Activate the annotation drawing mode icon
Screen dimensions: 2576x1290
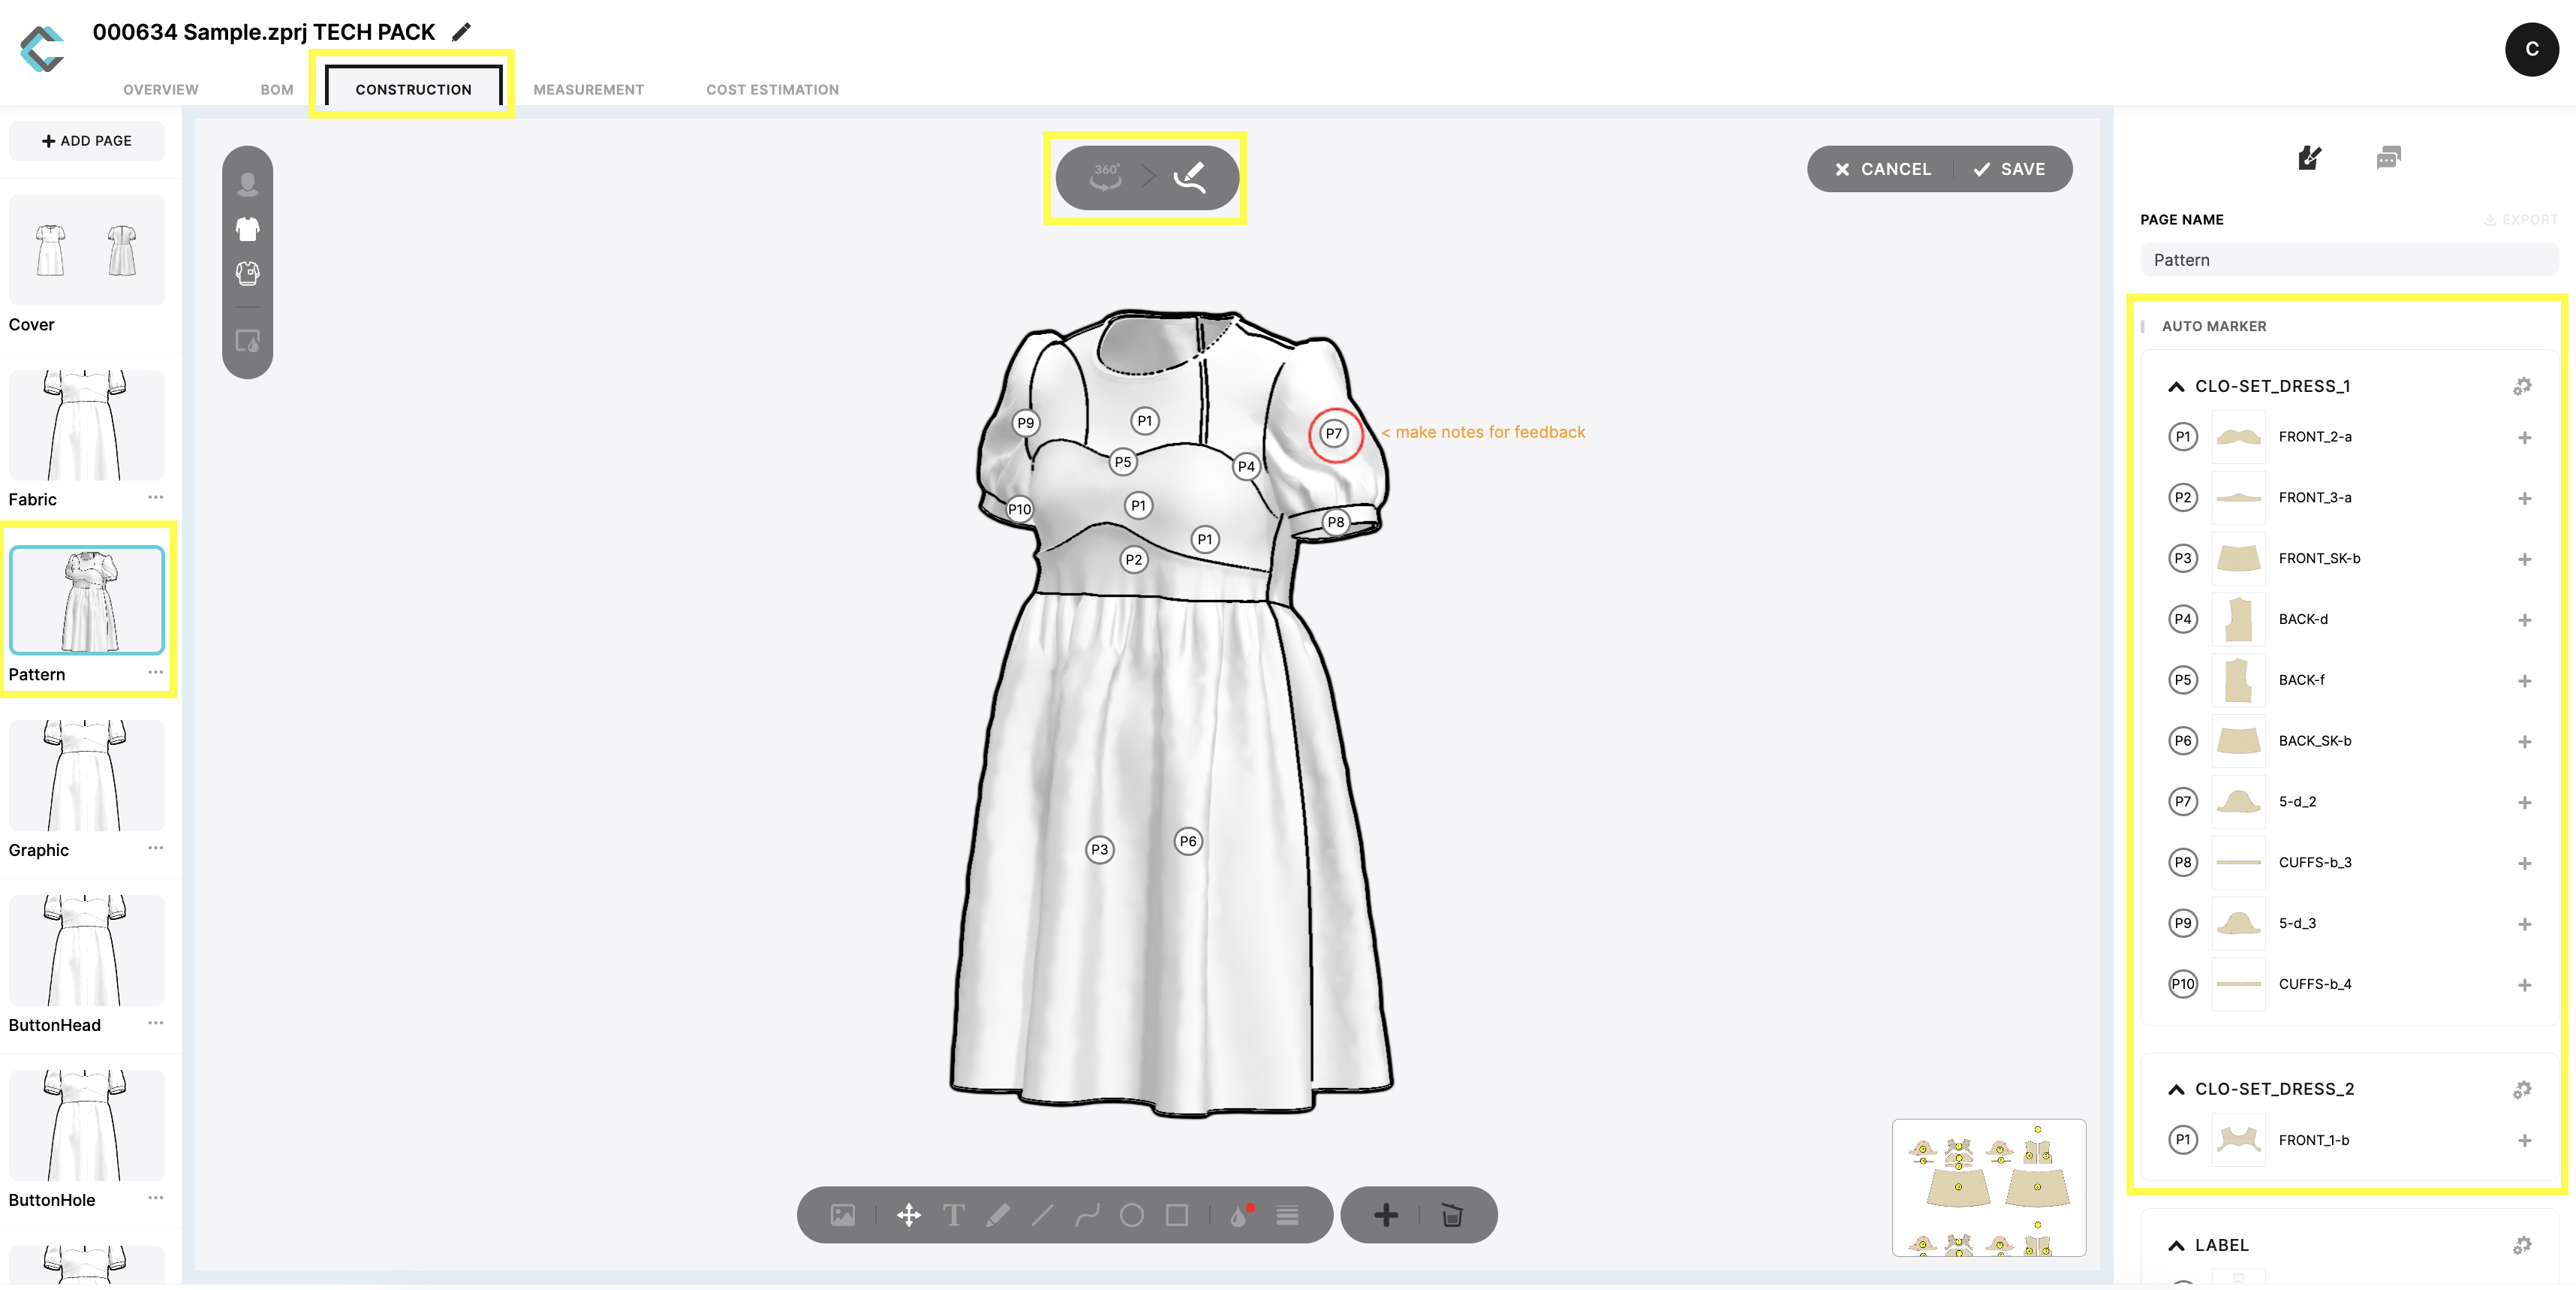coord(1190,177)
